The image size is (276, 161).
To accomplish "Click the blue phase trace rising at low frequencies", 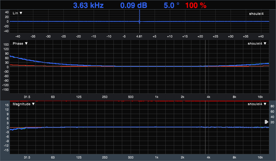I will [23, 59].
